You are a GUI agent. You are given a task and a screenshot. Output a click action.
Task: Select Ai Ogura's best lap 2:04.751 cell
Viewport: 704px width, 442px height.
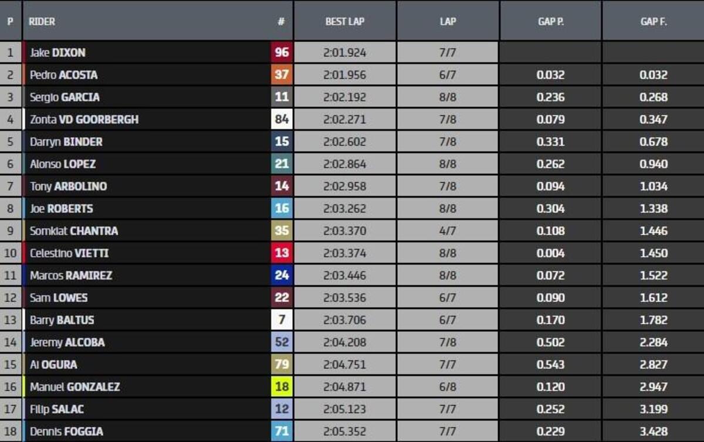[345, 365]
